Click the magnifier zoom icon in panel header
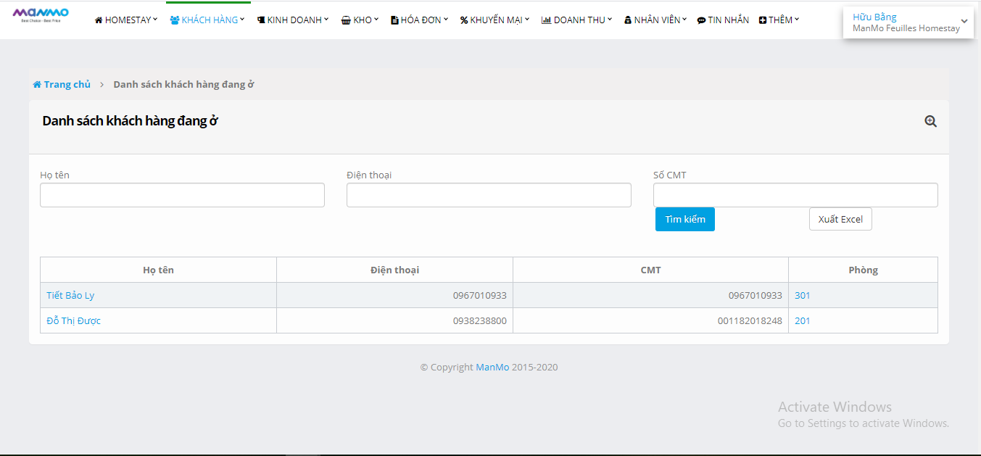This screenshot has height=456, width=981. (x=930, y=122)
